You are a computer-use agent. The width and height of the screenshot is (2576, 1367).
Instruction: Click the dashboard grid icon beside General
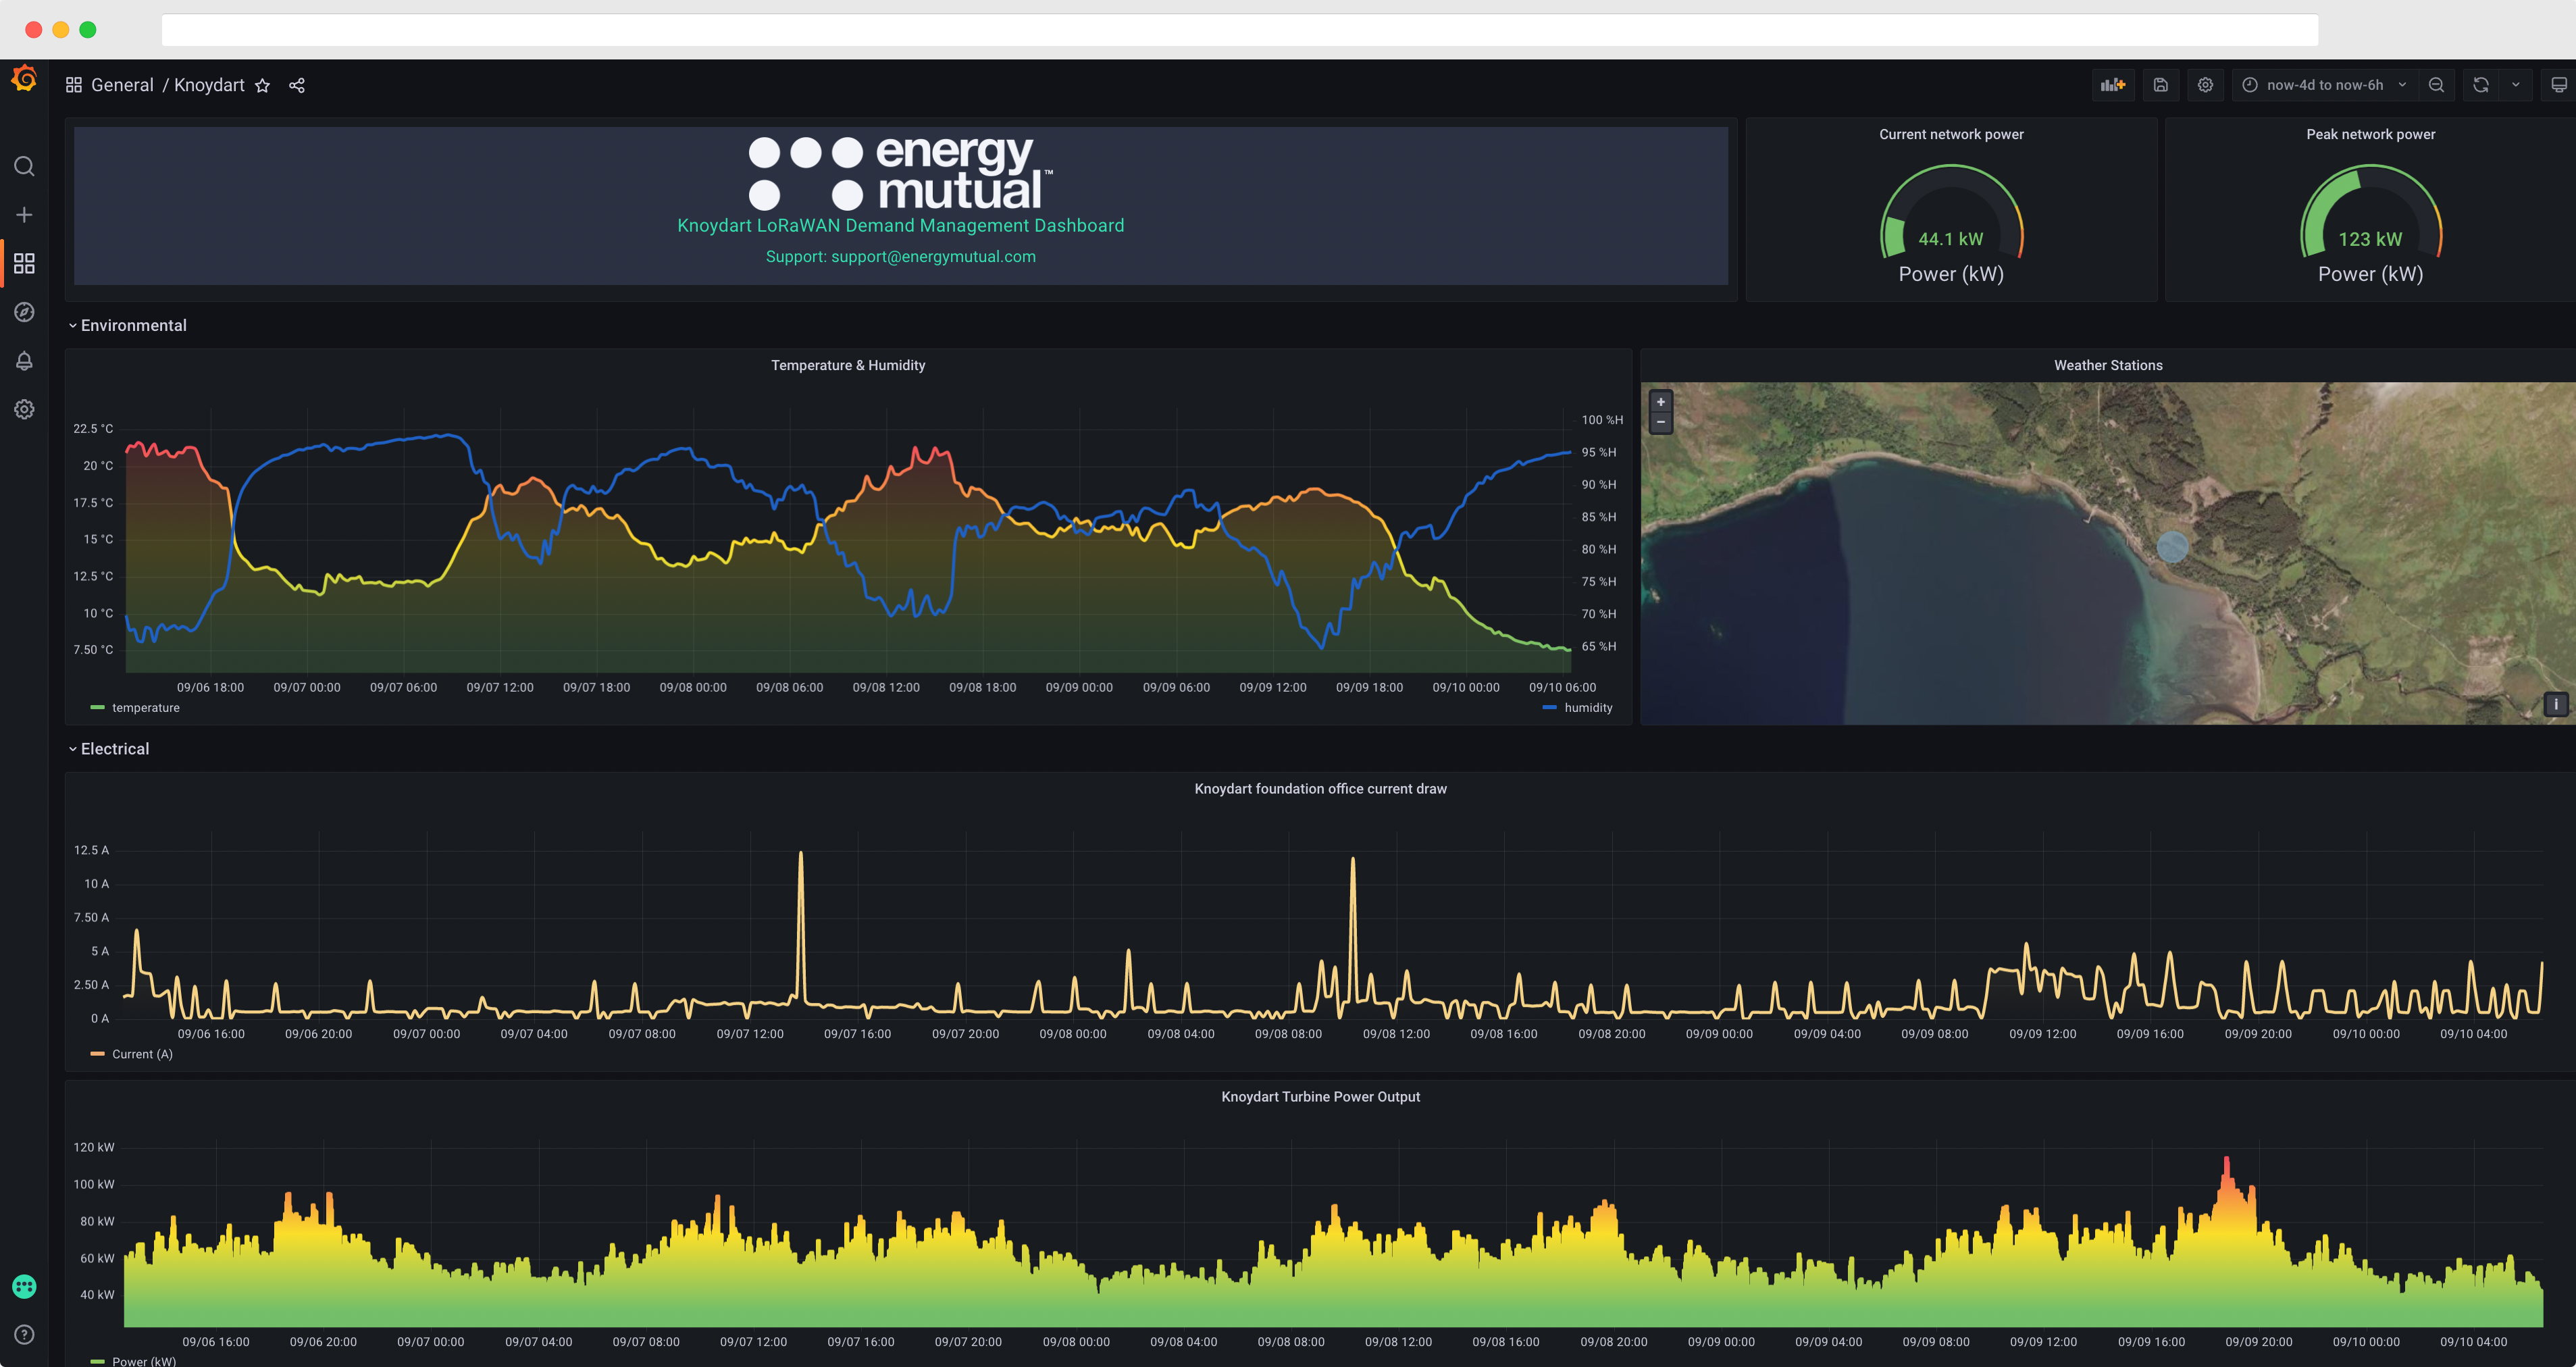74,85
